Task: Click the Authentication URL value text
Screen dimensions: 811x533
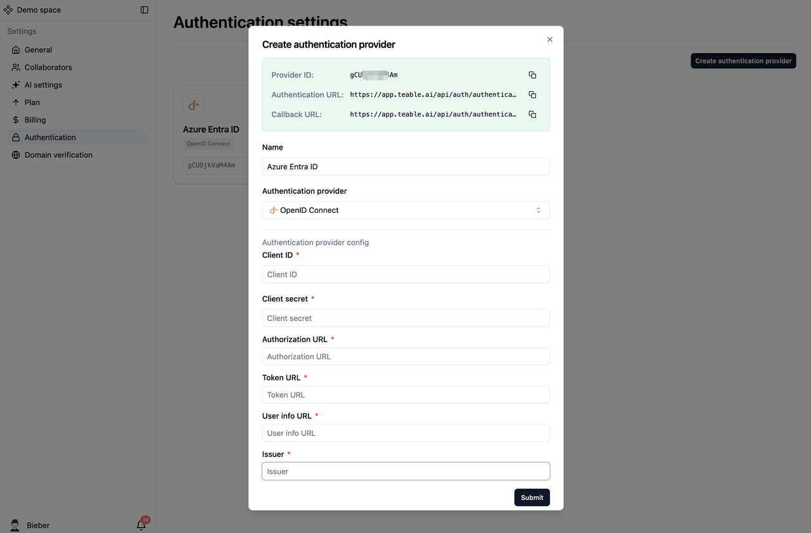Action: (x=433, y=94)
